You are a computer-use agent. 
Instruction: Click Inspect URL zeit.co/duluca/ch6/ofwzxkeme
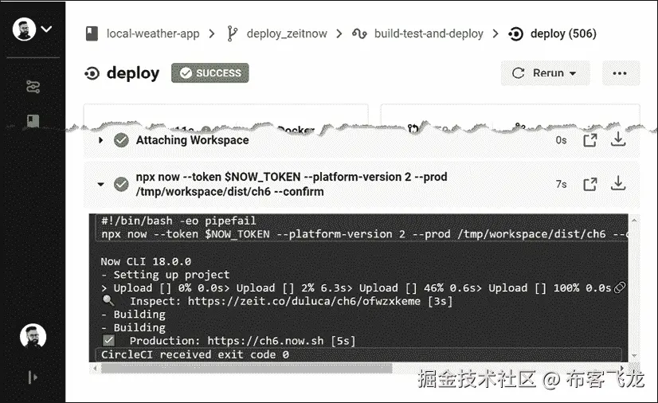[x=304, y=301]
